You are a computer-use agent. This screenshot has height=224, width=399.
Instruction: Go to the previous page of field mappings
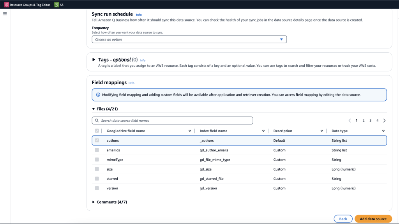(350, 121)
